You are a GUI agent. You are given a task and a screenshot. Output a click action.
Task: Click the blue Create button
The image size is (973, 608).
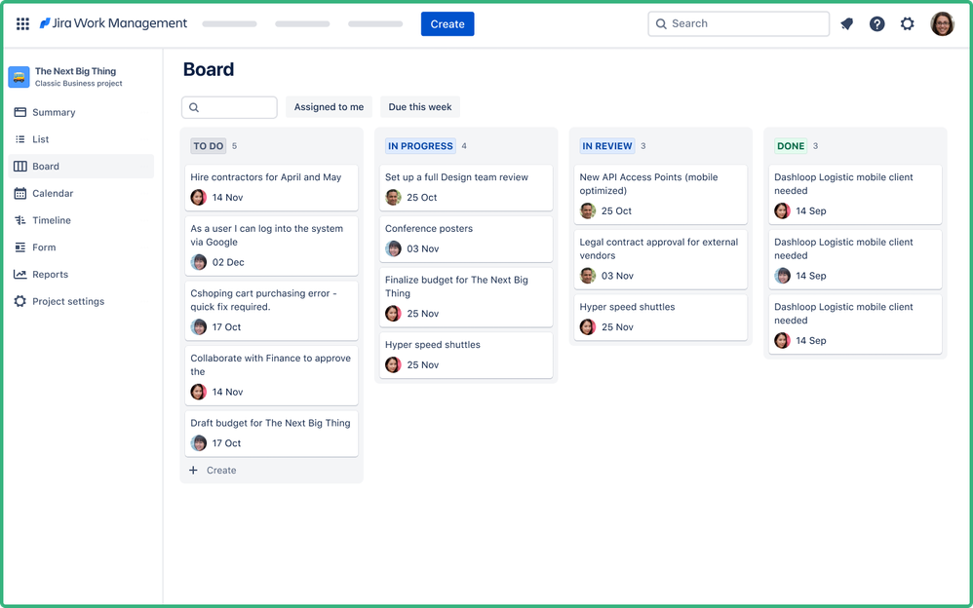click(x=448, y=23)
